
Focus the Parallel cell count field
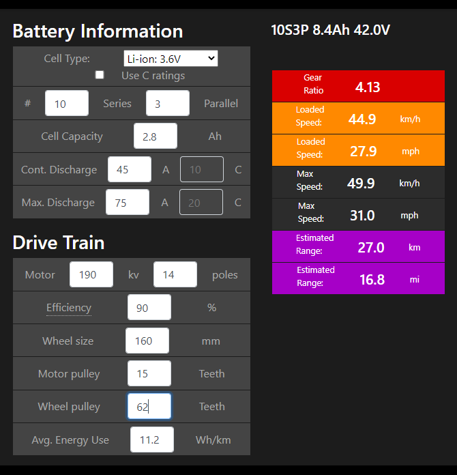pos(167,104)
